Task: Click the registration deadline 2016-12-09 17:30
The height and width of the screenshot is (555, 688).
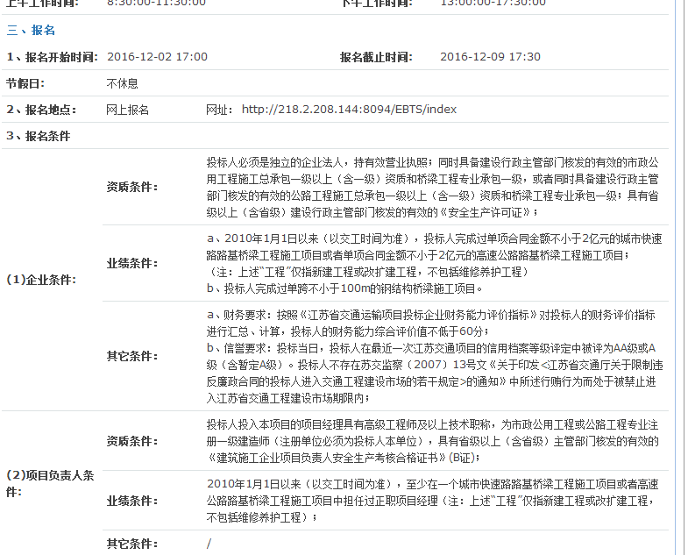Action: click(x=490, y=57)
